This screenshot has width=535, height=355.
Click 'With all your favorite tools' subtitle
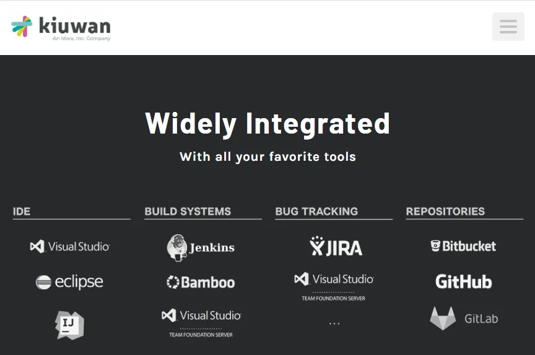(x=268, y=156)
